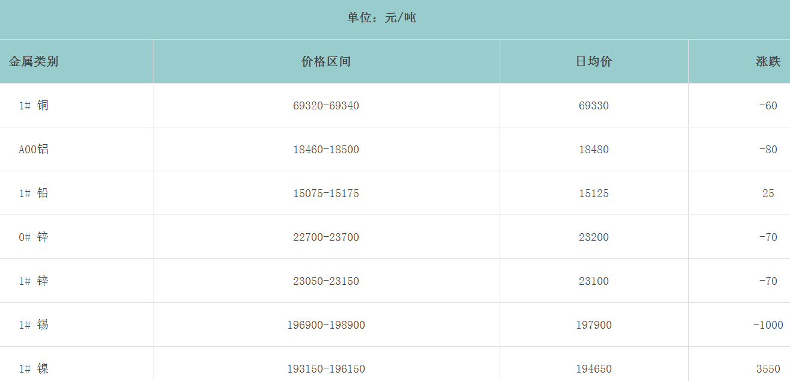
Task: Select the 1# 锡 row label
Action: pyautogui.click(x=34, y=325)
